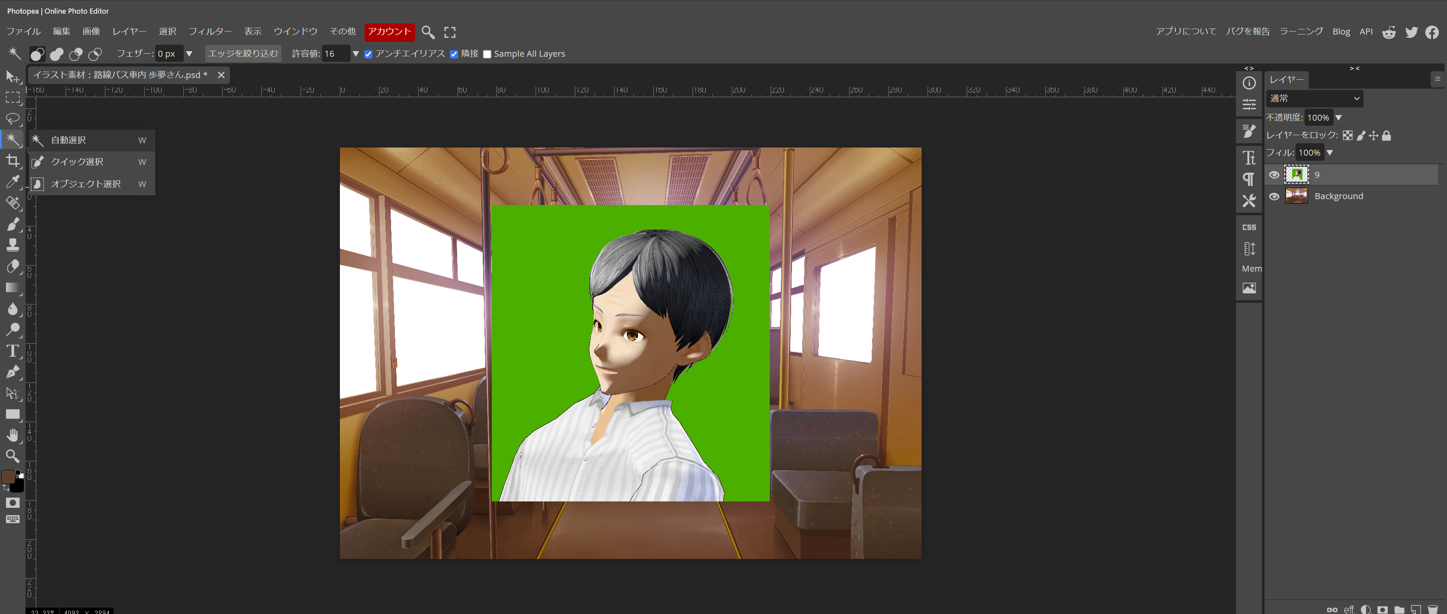This screenshot has height=614, width=1447.
Task: Expand the tolerance value dropdown arrow
Action: 356,54
